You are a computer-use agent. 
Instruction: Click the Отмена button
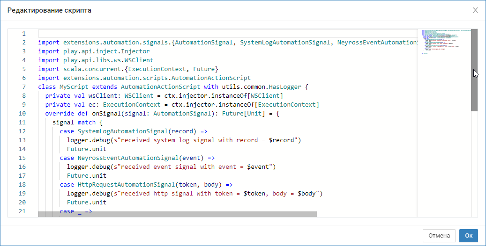[x=439, y=236]
